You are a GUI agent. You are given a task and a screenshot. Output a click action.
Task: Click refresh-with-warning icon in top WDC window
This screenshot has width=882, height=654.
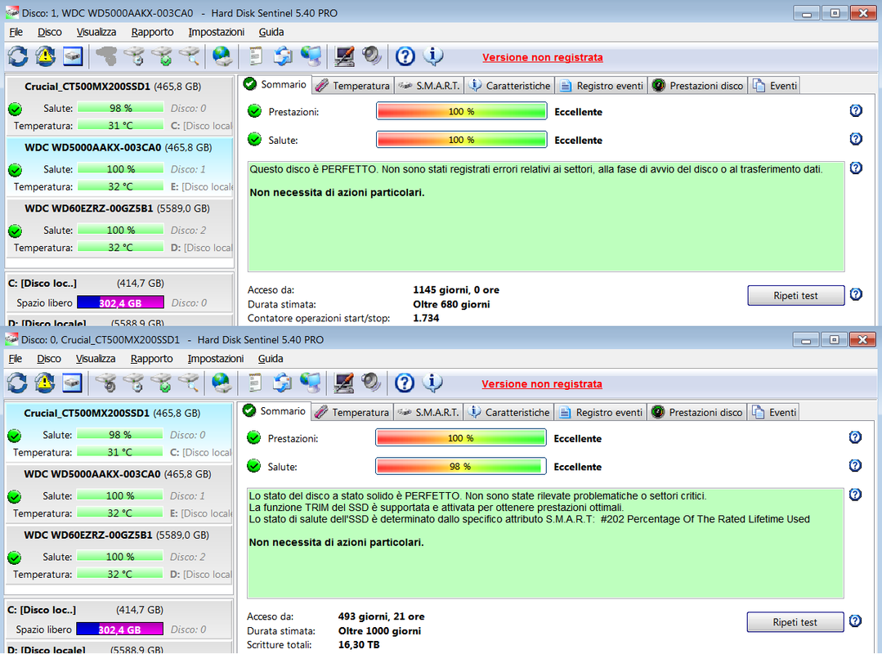pyautogui.click(x=46, y=56)
